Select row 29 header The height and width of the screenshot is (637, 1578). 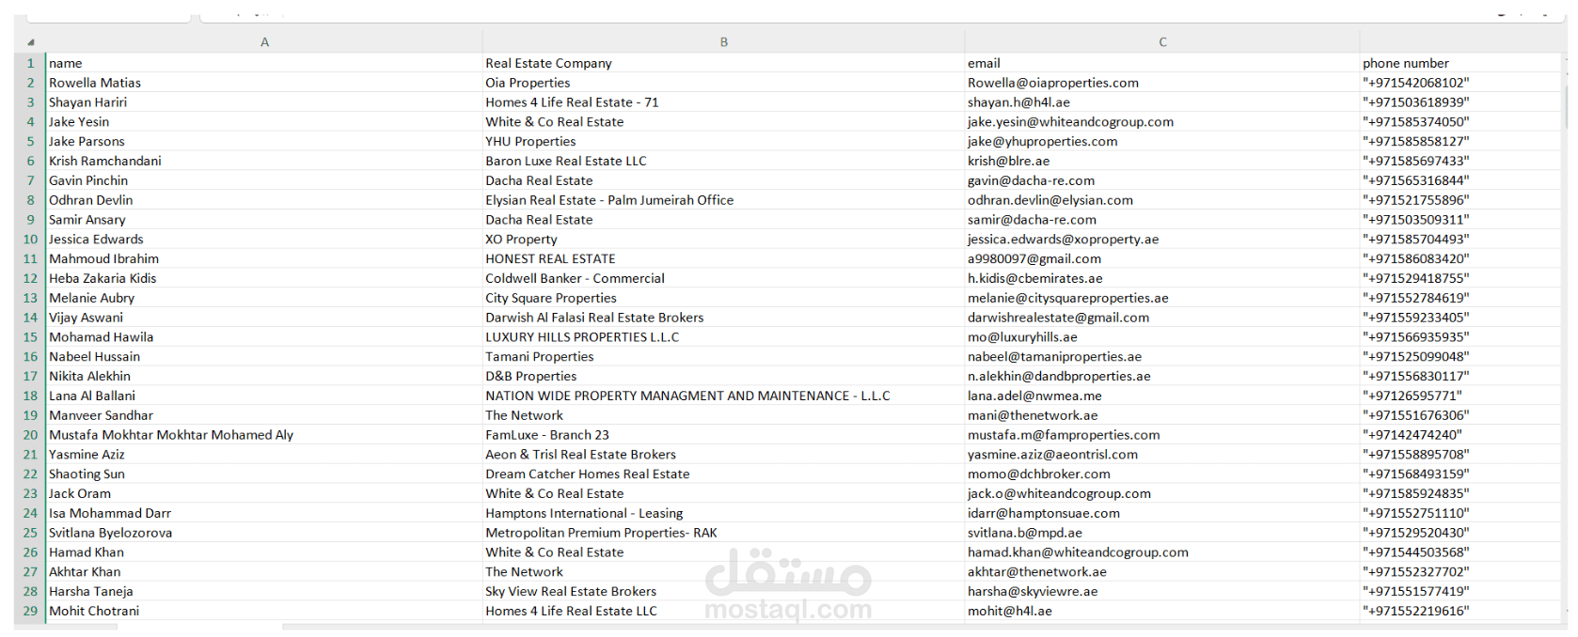coord(30,611)
